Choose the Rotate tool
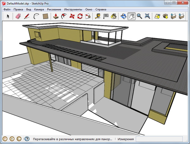190x144 pixels. click(x=80, y=17)
